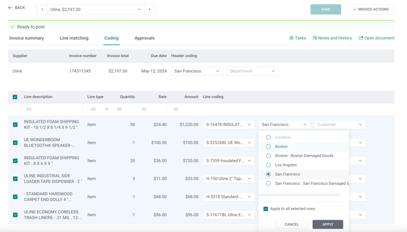The width and height of the screenshot is (407, 232).
Task: Uncheck the ULINE INDUSTRIAL SIDE LOADER TAPE DISPENSER row
Action: [15, 179]
